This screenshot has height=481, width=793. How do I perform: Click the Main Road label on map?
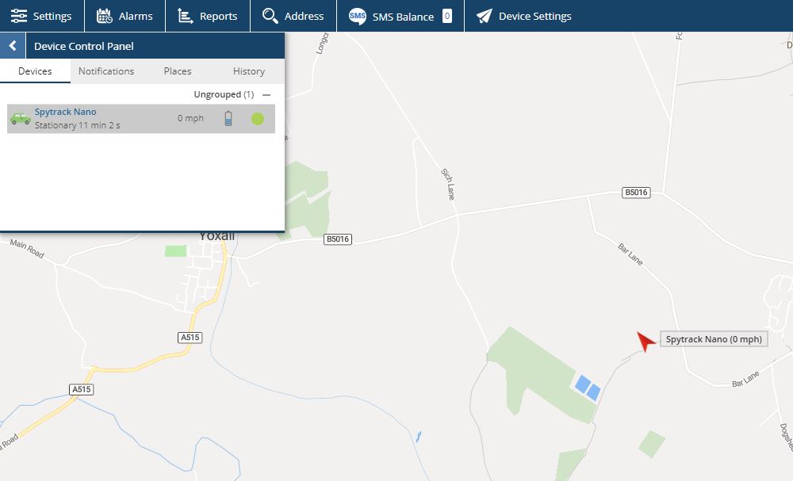tap(27, 248)
